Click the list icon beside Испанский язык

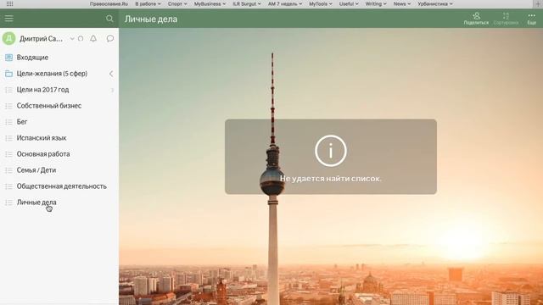coord(8,138)
